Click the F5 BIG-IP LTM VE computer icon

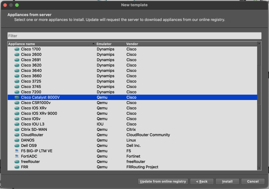[17, 151]
